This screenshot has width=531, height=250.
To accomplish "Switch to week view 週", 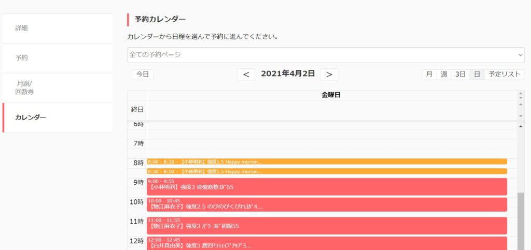I will (x=444, y=75).
